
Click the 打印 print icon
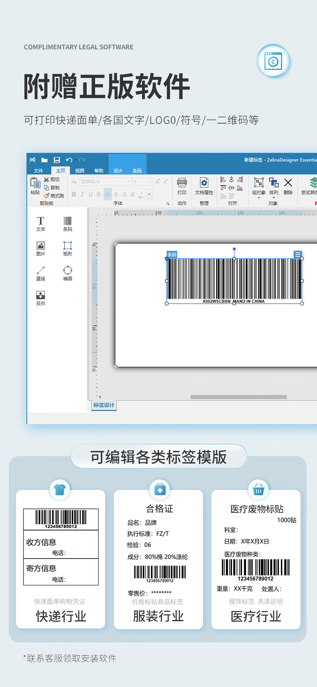pos(182,186)
